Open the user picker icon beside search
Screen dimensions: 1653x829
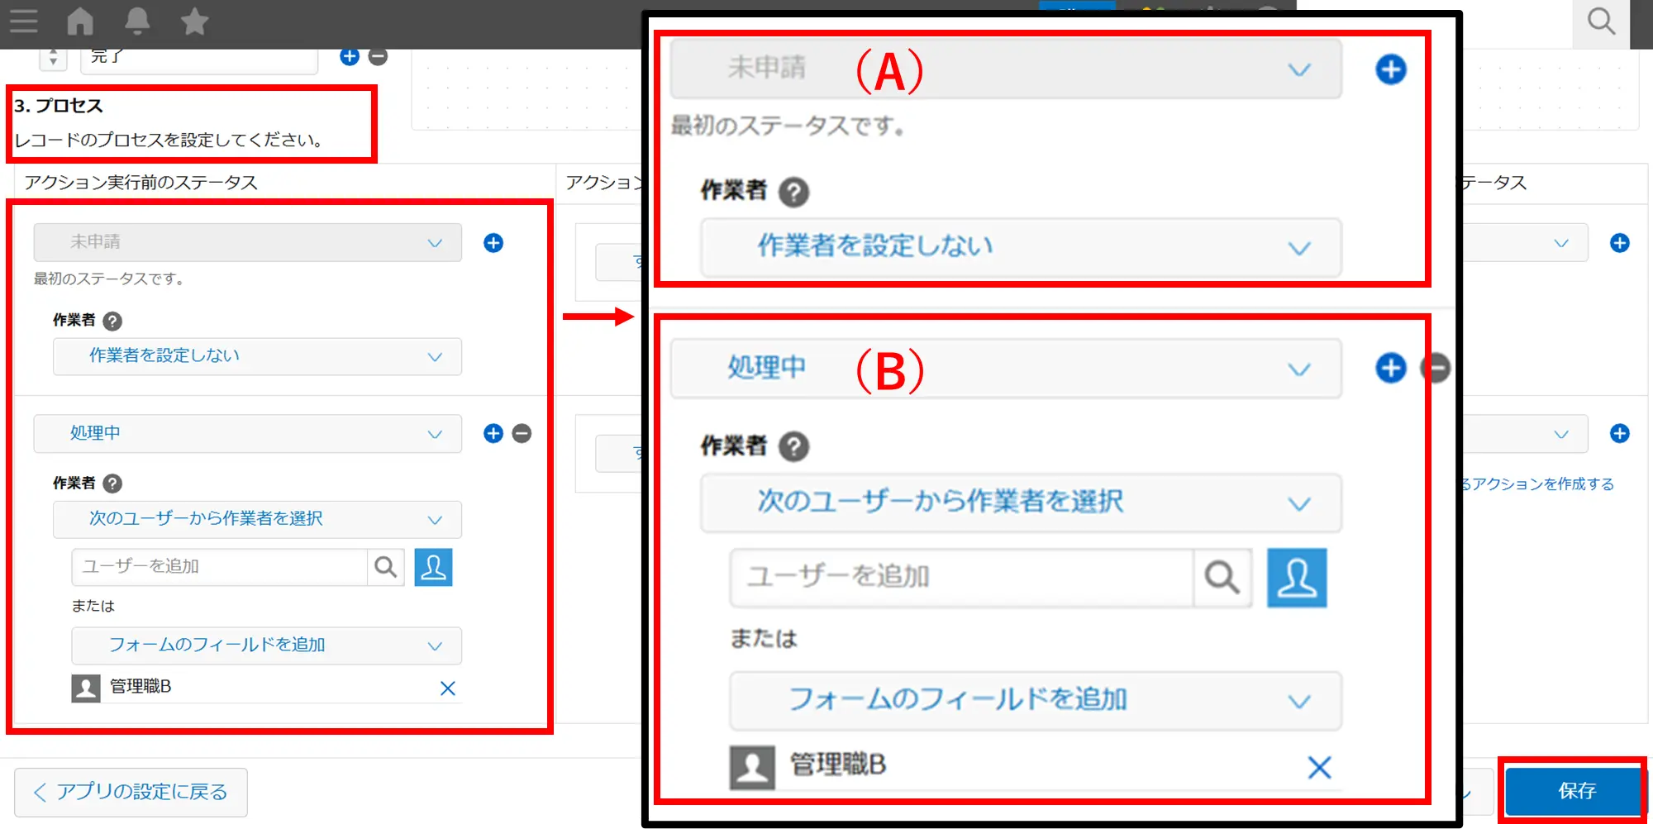[433, 567]
